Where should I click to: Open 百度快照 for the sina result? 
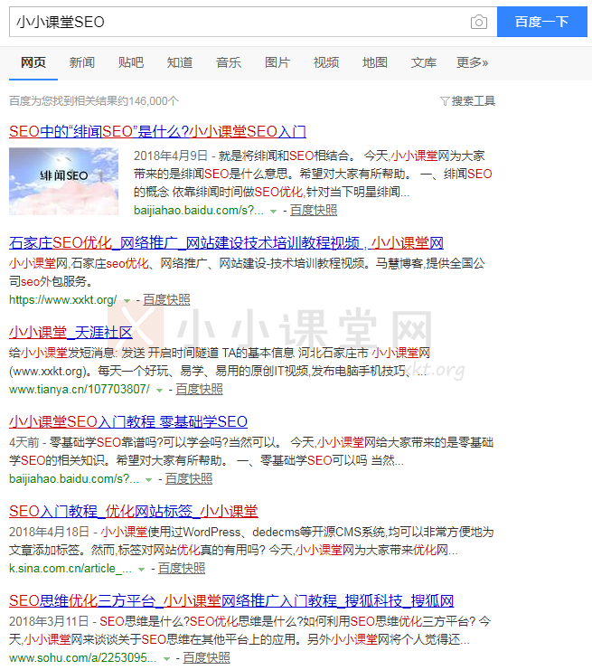click(182, 569)
